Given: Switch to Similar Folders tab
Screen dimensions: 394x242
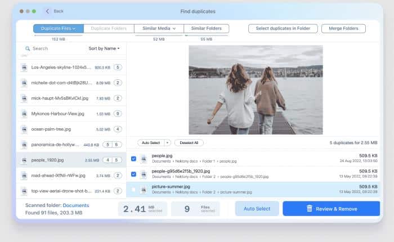Looking at the screenshot, I should (207, 28).
